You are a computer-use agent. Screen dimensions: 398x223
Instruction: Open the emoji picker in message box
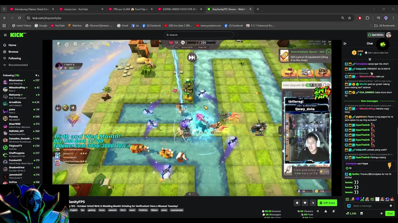pos(391,206)
